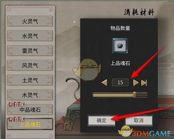Confirm with the 确定 button
174x139 pixels.
tap(101, 120)
